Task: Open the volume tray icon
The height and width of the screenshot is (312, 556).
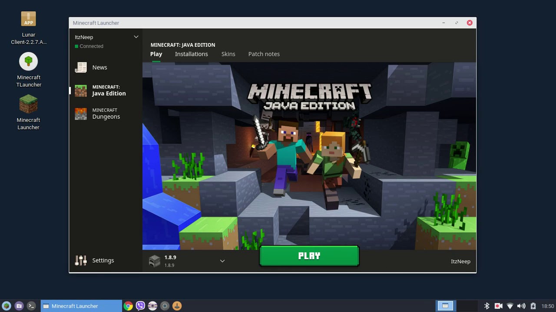Action: click(521, 306)
